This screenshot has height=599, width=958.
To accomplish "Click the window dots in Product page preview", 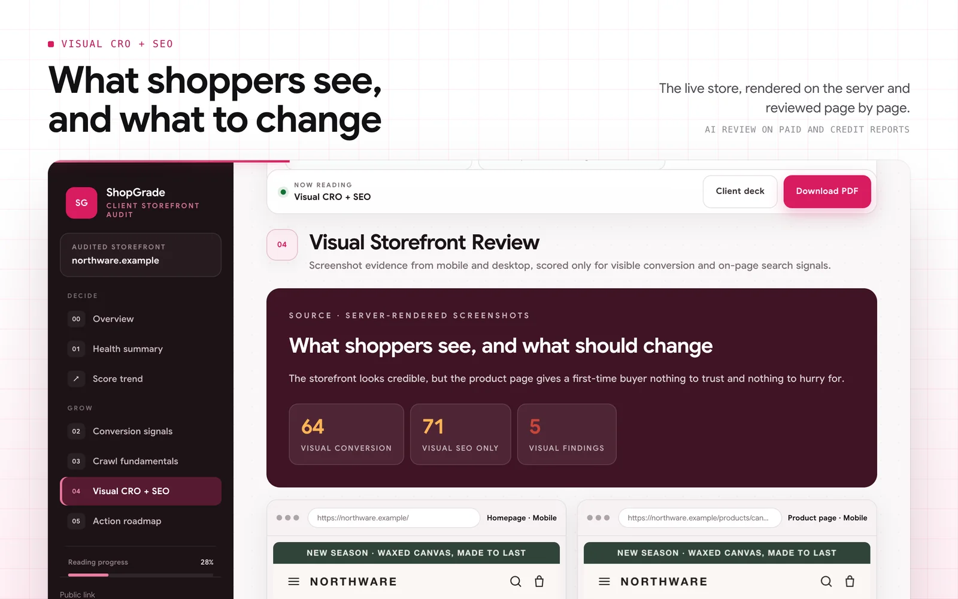I will (x=598, y=518).
